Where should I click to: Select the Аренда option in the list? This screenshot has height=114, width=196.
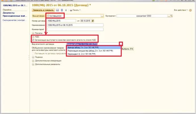pos(94,48)
